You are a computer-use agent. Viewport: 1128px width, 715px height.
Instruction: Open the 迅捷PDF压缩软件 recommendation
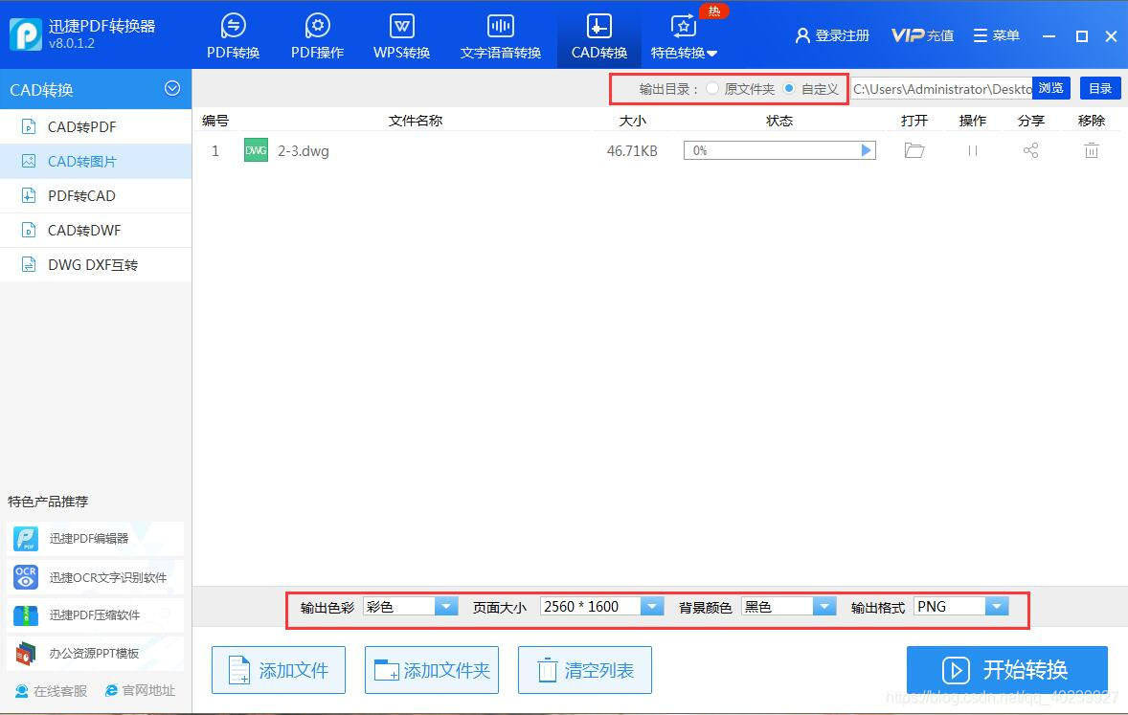[95, 615]
